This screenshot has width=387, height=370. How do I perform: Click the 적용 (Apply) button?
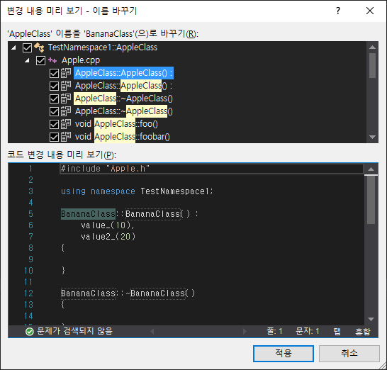pos(284,354)
